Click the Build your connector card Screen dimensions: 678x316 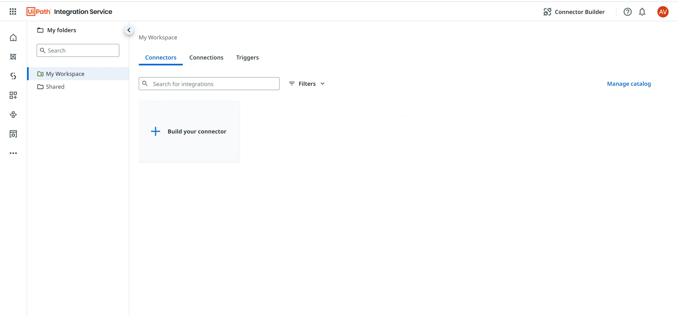tap(189, 132)
